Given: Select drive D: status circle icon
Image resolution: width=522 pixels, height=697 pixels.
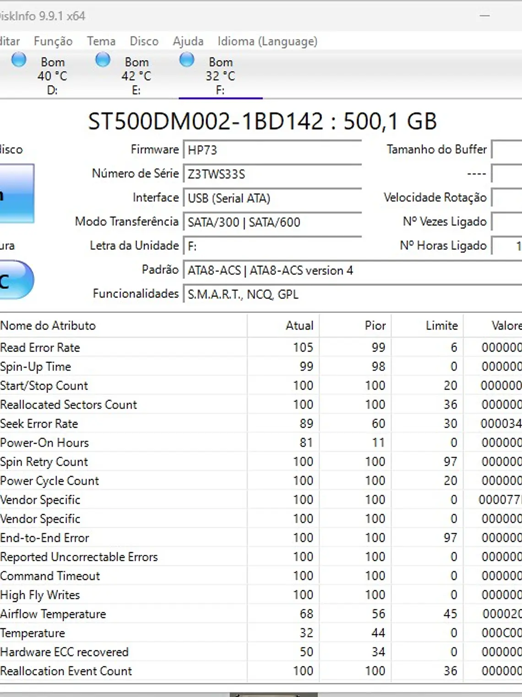Looking at the screenshot, I should coord(19,60).
